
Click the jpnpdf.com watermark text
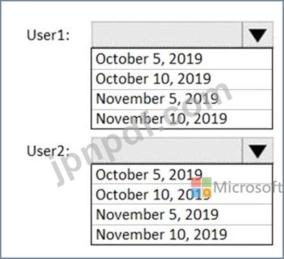[142, 134]
